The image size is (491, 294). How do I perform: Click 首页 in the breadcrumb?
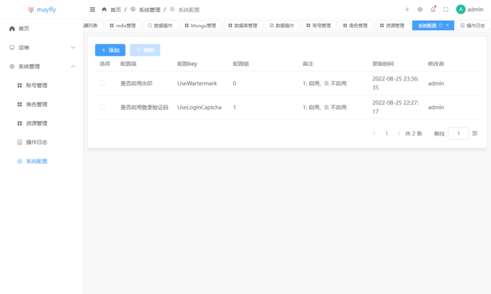coord(115,9)
